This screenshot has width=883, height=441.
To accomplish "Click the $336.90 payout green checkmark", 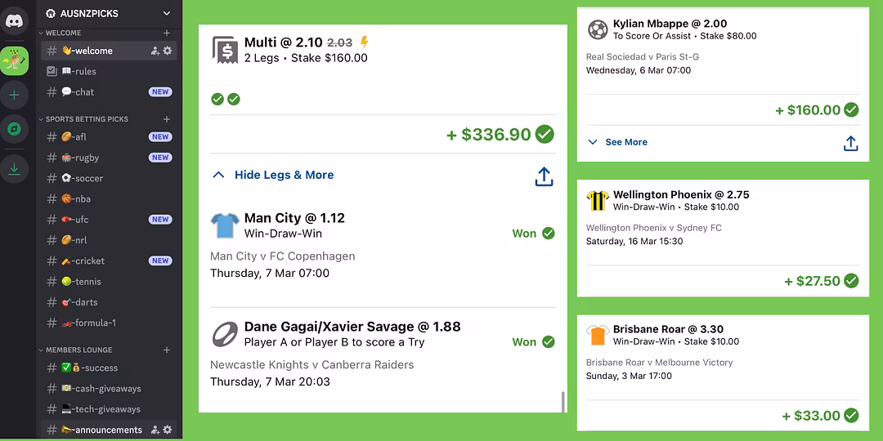I will coord(545,135).
